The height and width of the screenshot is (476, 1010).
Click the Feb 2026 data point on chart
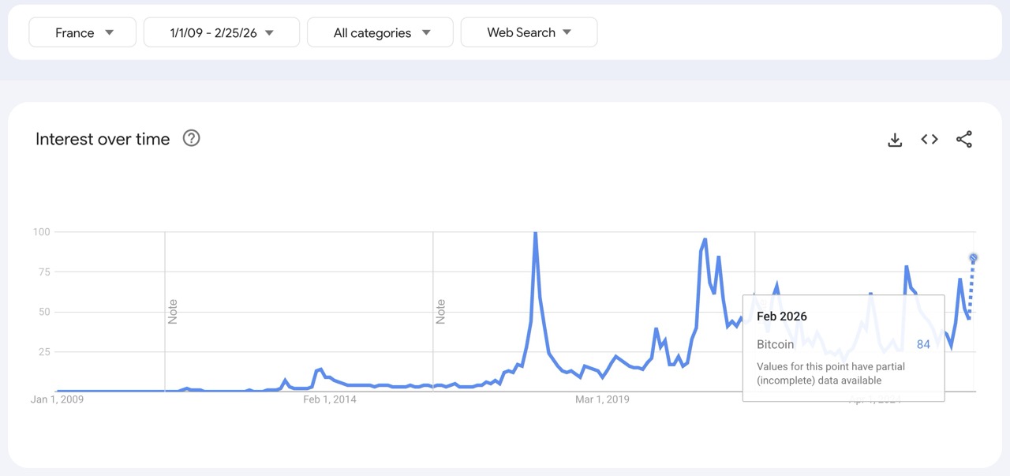tap(972, 258)
